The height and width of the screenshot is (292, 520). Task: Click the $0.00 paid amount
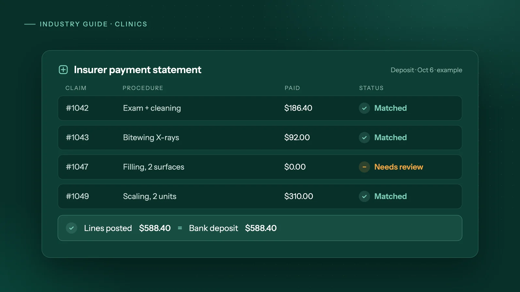click(295, 167)
